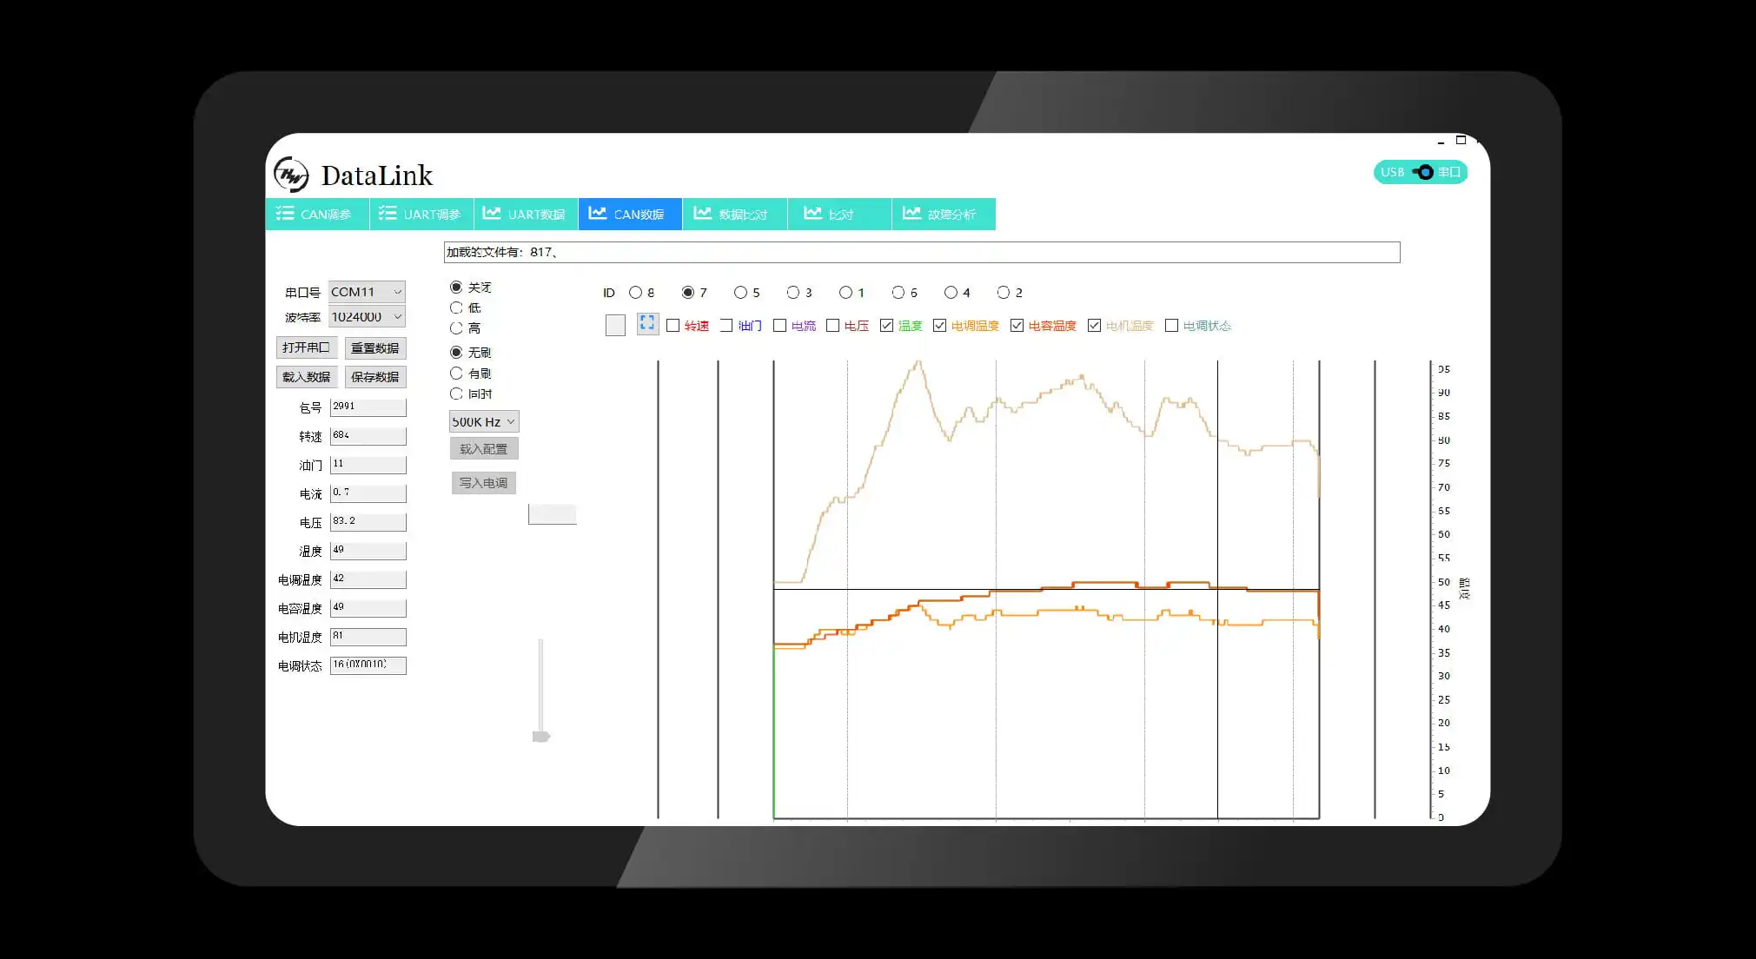Select the CAN调参 tab icon
1756x959 pixels.
(284, 214)
